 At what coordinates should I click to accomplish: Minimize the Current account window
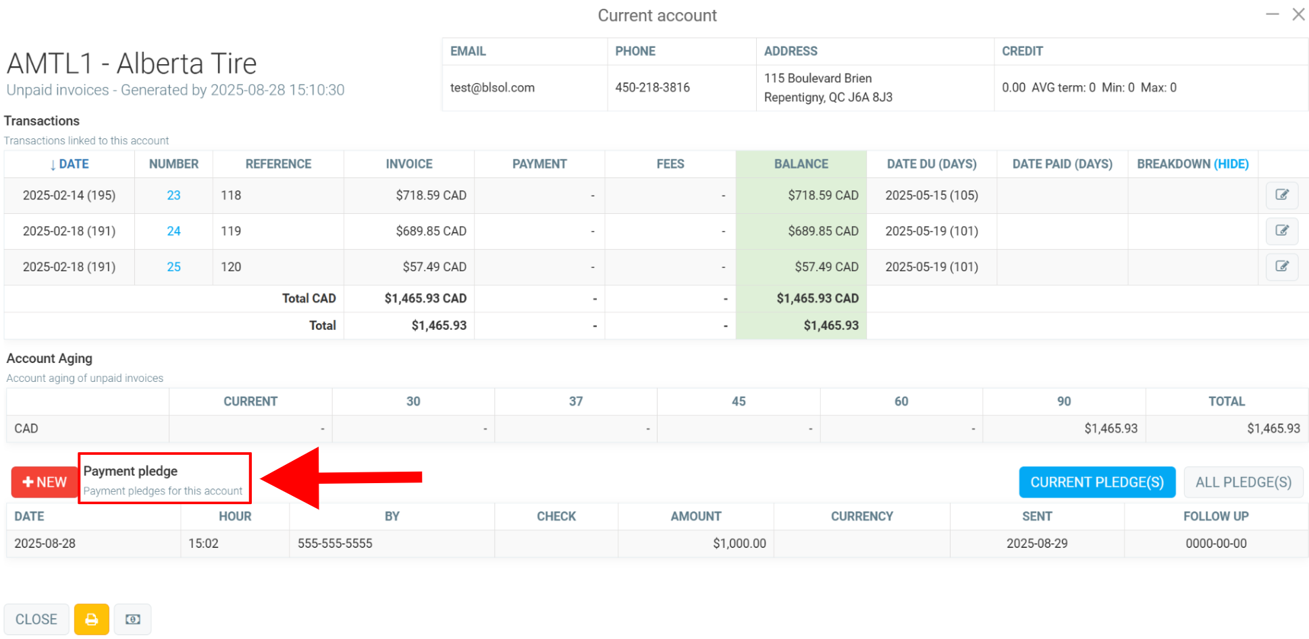click(1272, 14)
